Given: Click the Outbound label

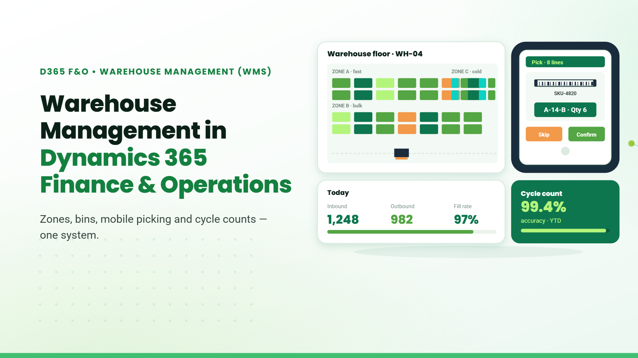Looking at the screenshot, I should pos(402,206).
